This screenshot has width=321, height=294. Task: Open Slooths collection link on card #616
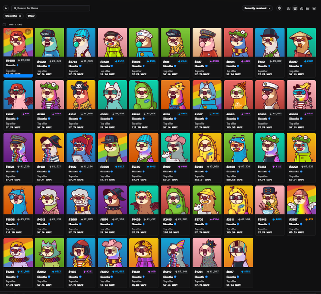[x=168, y=66]
